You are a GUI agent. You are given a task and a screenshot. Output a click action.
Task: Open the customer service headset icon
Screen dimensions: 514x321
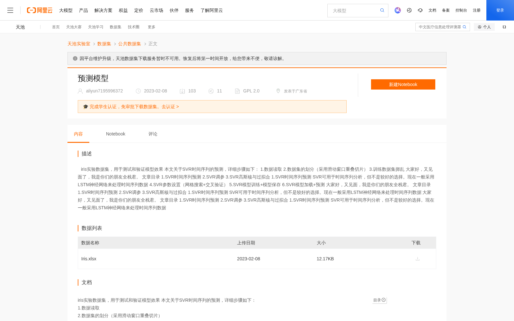420,10
